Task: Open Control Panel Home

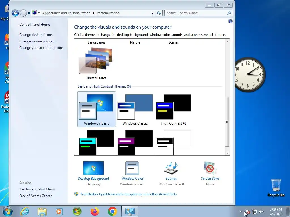Action: click(x=35, y=25)
